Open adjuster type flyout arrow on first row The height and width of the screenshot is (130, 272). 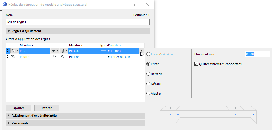point(142,51)
